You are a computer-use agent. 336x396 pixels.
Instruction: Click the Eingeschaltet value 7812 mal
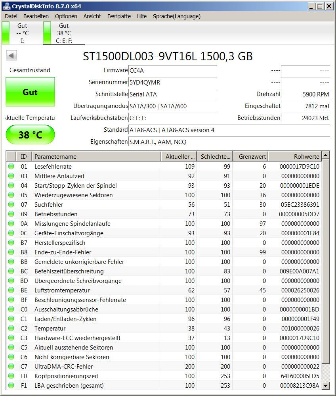[x=305, y=106]
